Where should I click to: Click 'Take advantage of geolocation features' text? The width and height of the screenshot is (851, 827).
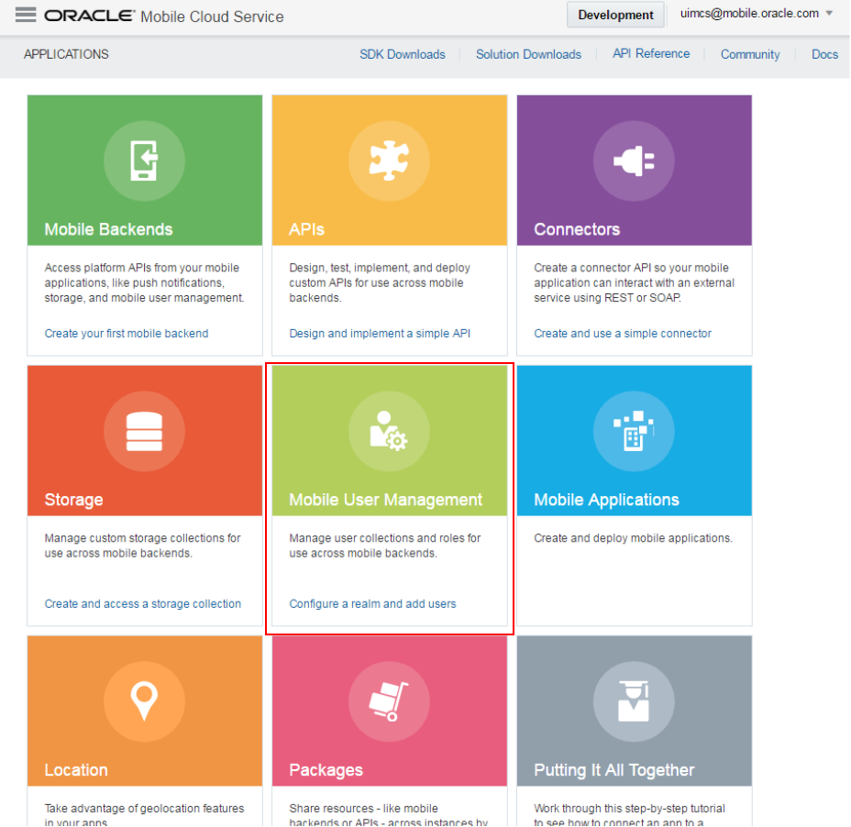[144, 815]
